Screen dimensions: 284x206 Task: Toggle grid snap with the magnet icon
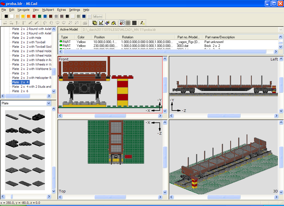point(122,23)
